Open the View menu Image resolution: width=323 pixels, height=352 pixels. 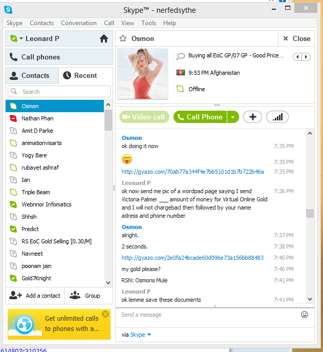127,23
